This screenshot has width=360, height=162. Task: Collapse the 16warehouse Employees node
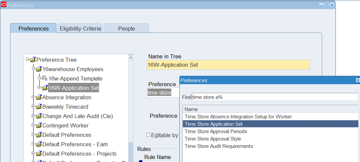[x=33, y=69]
